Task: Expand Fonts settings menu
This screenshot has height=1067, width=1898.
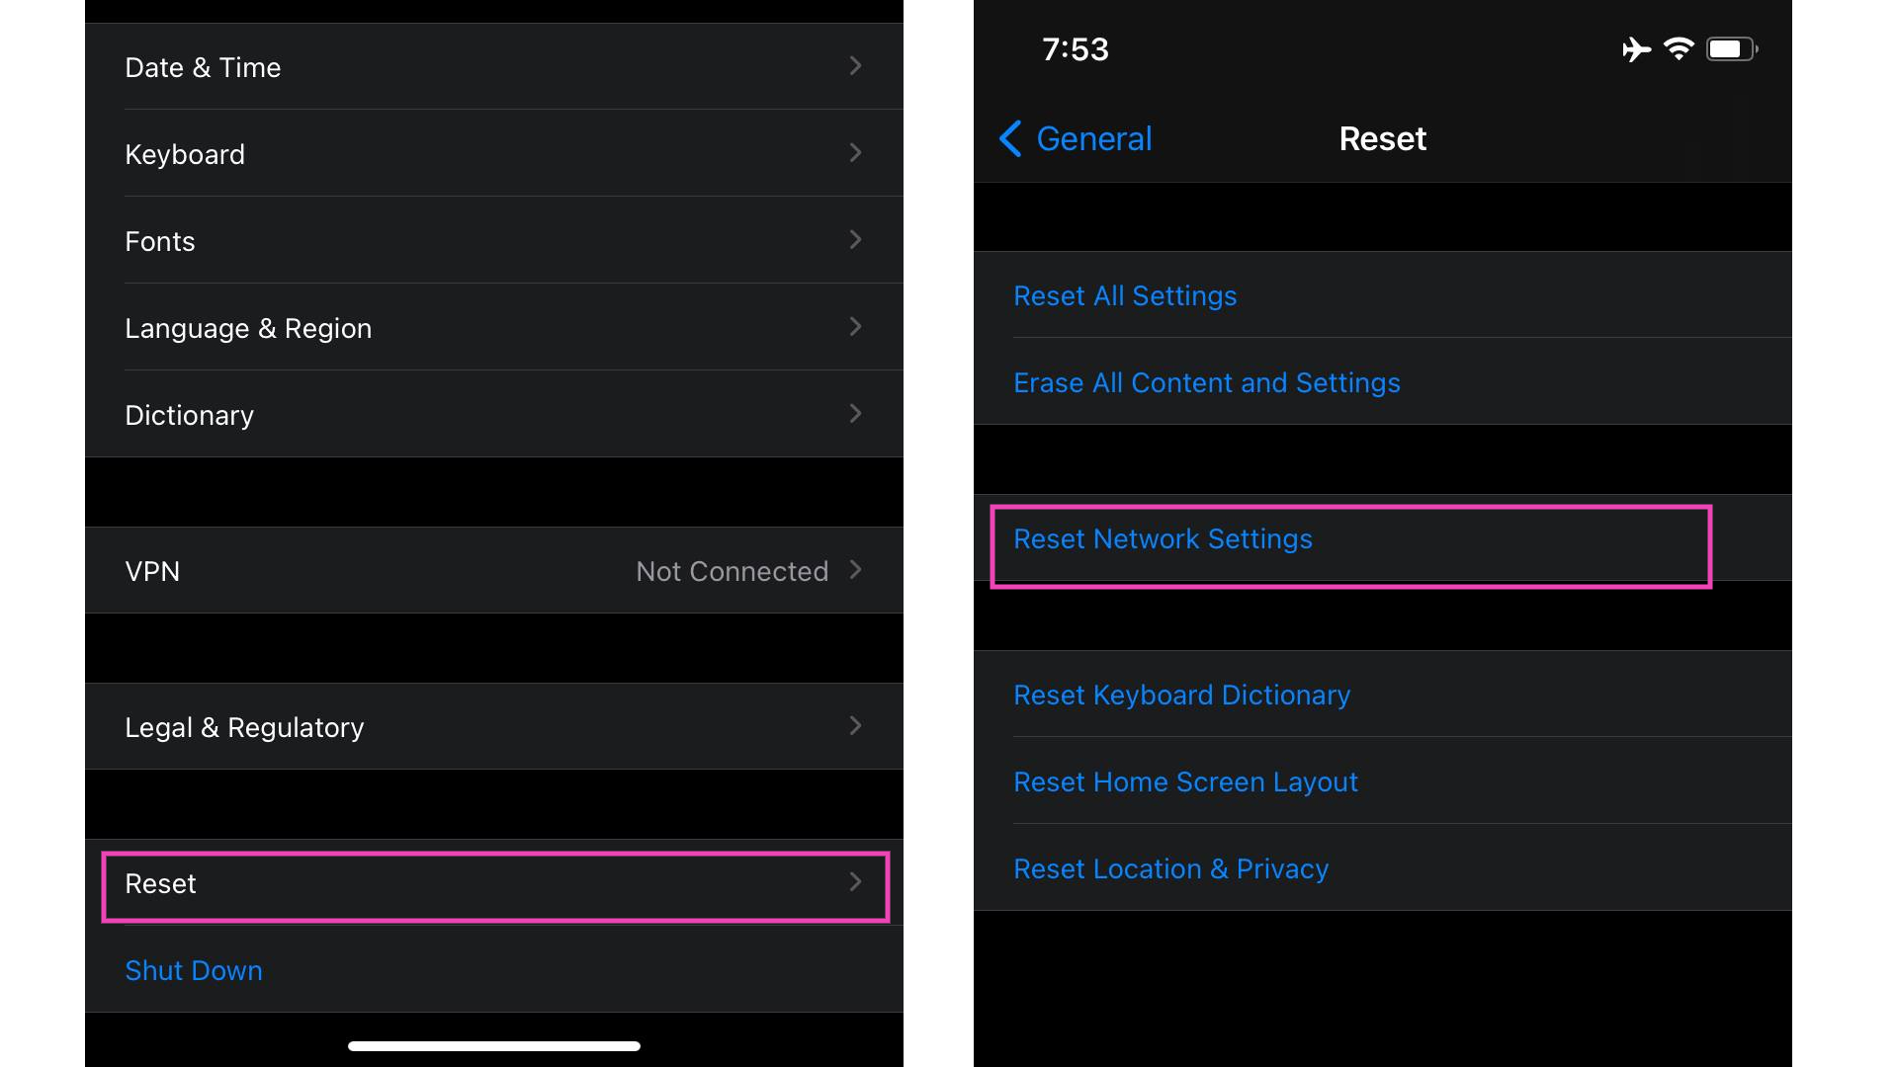Action: (498, 241)
